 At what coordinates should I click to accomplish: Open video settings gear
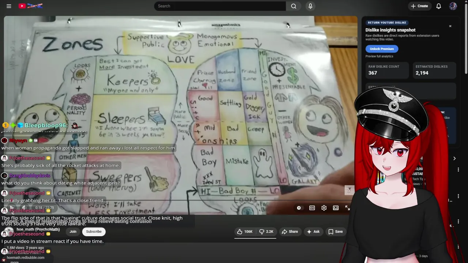point(324,208)
